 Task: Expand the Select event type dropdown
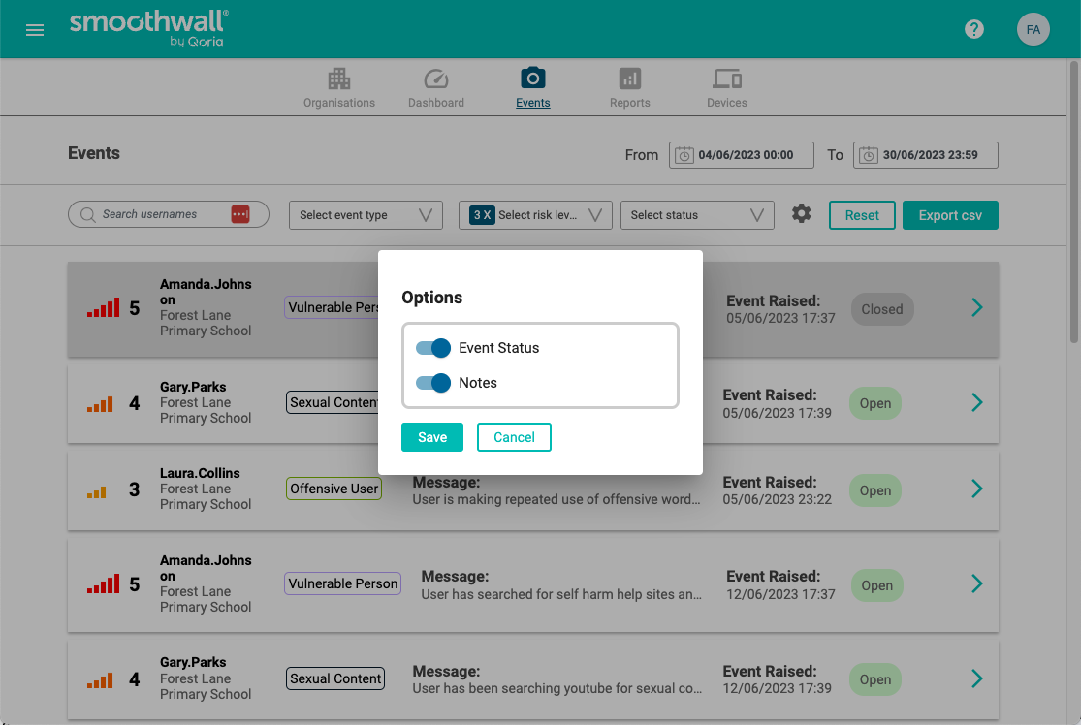(x=366, y=215)
